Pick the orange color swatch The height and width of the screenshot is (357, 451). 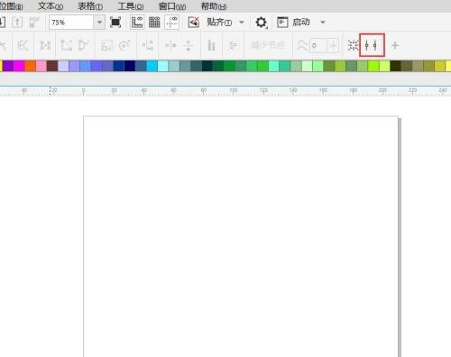tap(31, 66)
